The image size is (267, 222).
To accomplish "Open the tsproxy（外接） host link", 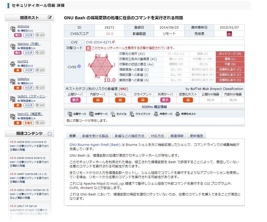I will (29, 44).
